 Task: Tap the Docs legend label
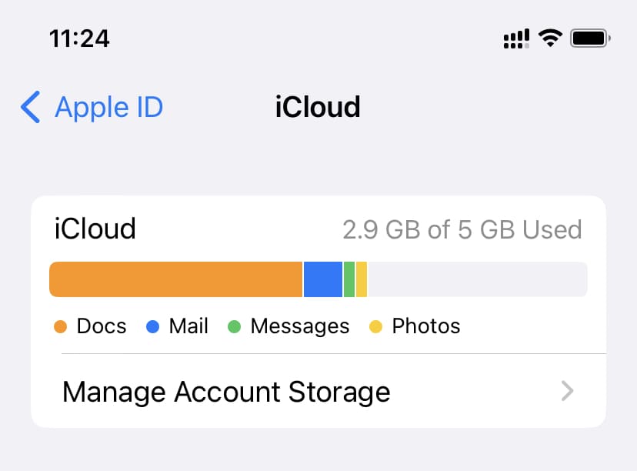click(x=101, y=326)
